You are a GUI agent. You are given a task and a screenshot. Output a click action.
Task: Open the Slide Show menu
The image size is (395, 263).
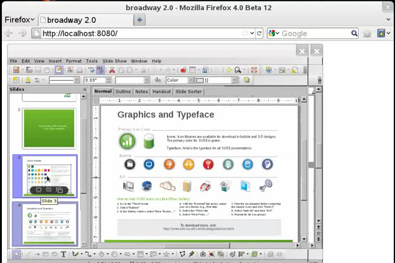[x=115, y=61]
